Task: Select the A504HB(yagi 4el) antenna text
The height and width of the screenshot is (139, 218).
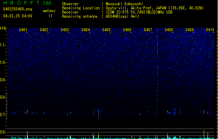Action: click(122, 16)
